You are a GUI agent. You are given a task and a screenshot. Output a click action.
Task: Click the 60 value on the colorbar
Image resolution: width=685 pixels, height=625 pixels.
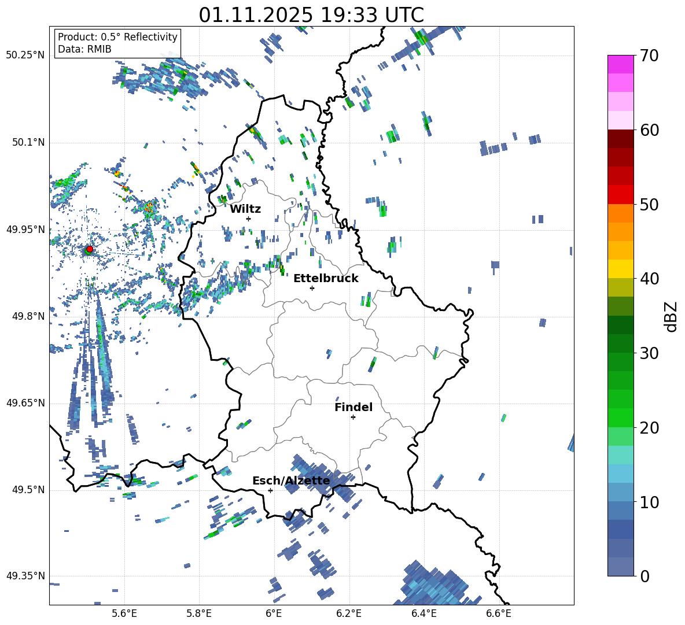pyautogui.click(x=649, y=130)
